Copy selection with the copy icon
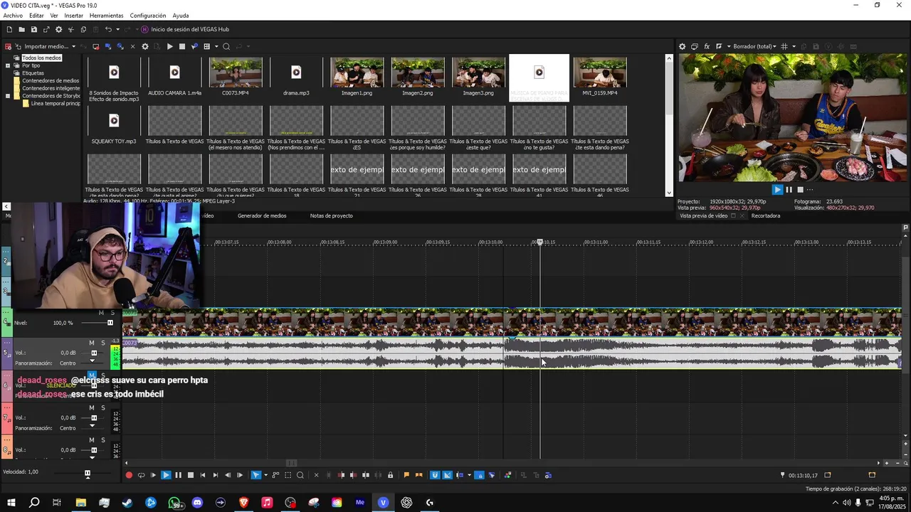The width and height of the screenshot is (911, 512). coord(83,29)
